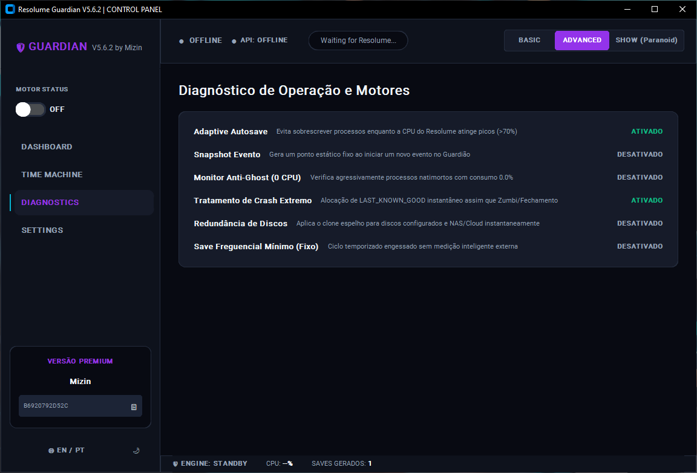Click the Snapshot Evento label
This screenshot has height=473, width=697.
pyautogui.click(x=227, y=155)
